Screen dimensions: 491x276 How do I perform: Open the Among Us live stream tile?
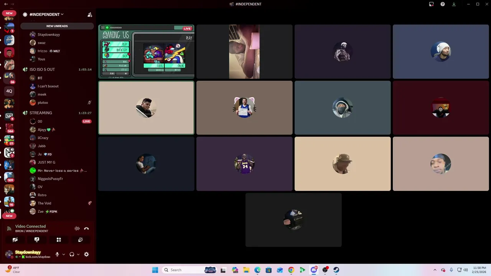tap(146, 52)
